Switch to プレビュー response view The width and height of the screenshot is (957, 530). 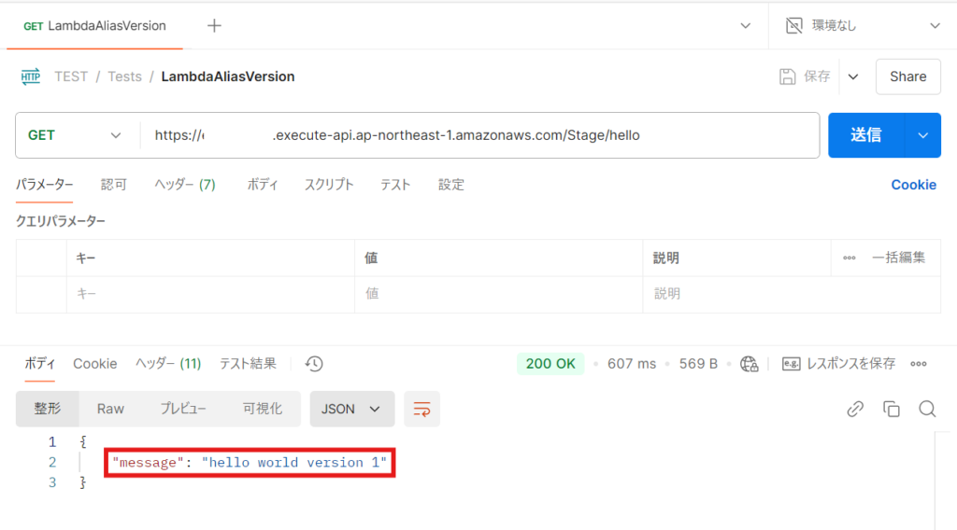(x=182, y=409)
